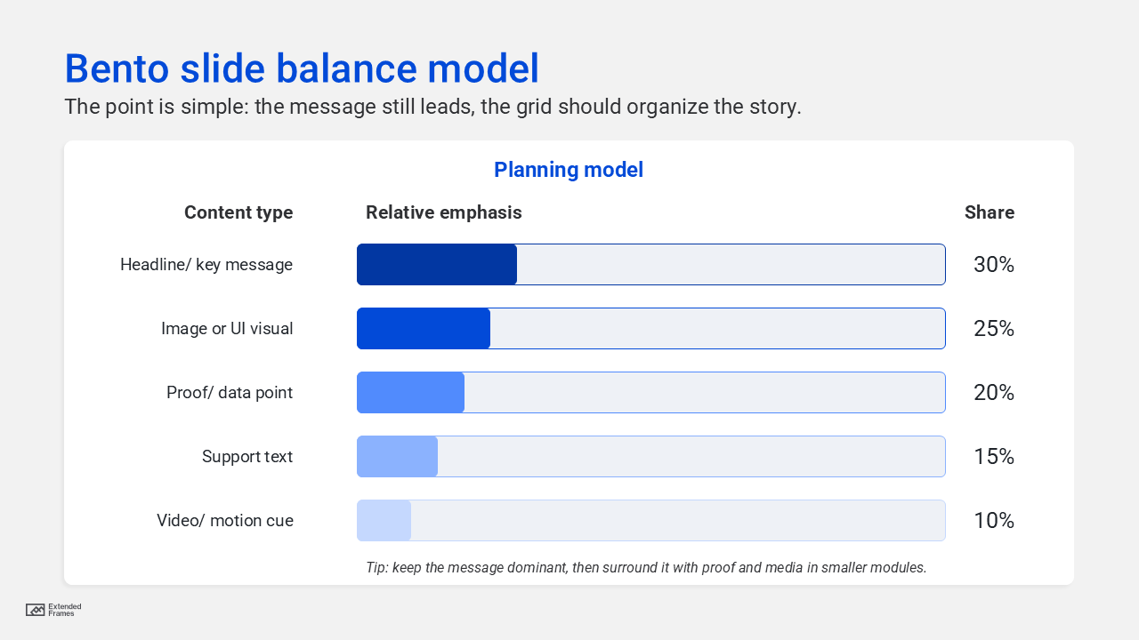Select the 'Proof/ data point' row label
1139x640 pixels.
pyautogui.click(x=230, y=393)
